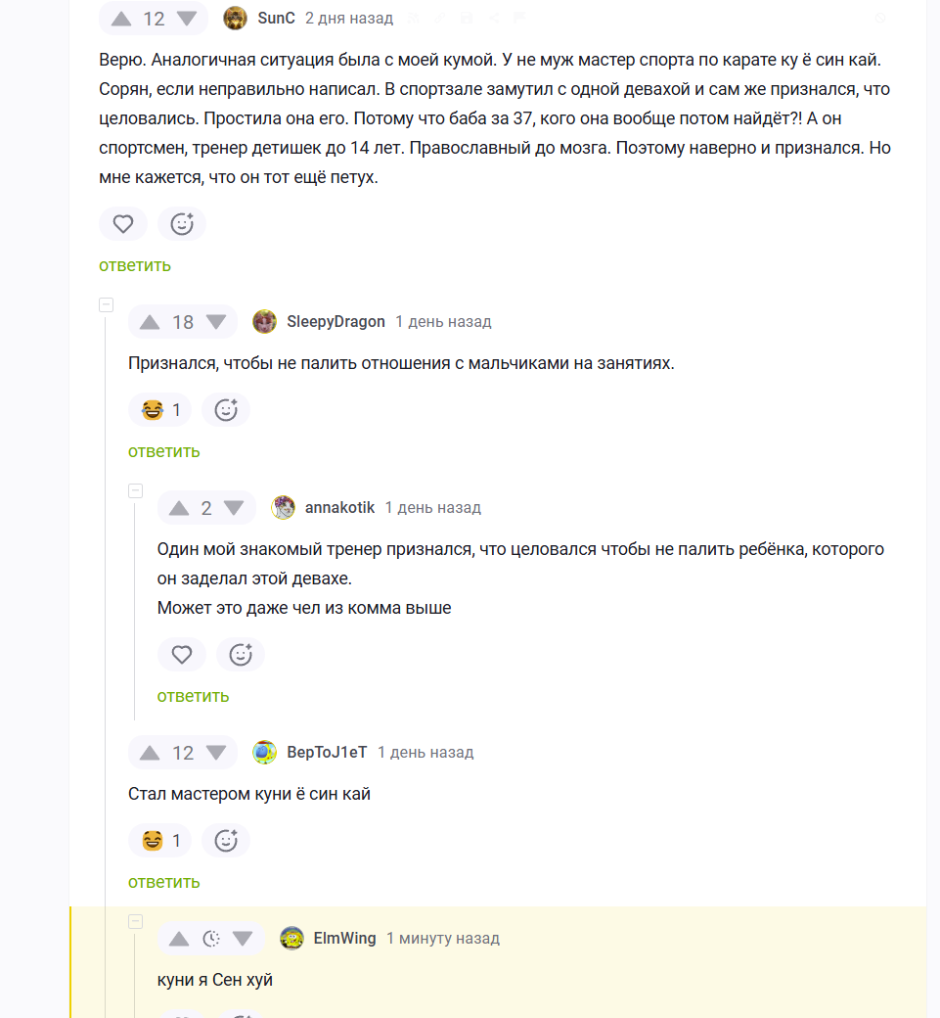
Task: Collapse ElmWing's comment branch
Action: 136,922
